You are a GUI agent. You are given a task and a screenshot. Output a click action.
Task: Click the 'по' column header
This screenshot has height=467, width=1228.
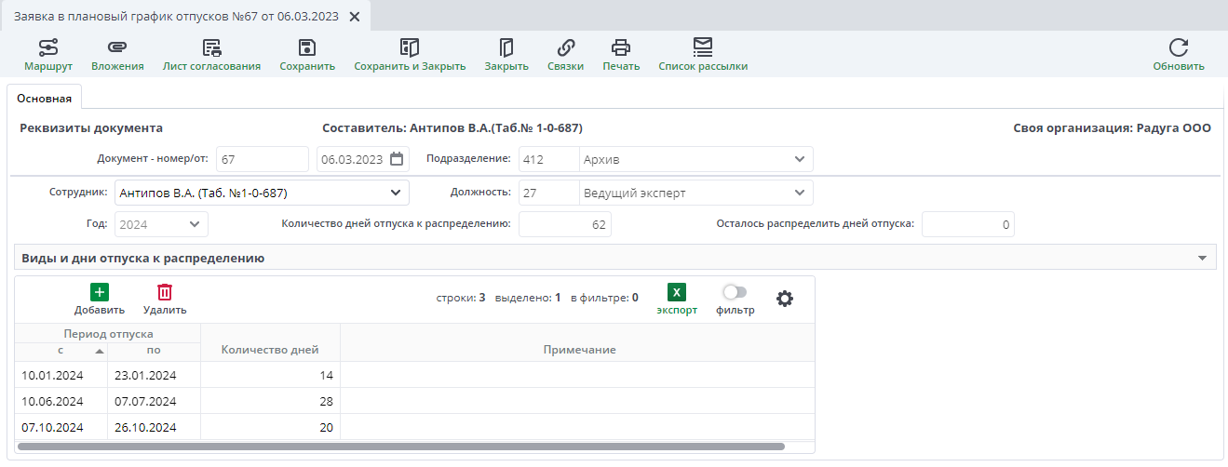tap(154, 351)
